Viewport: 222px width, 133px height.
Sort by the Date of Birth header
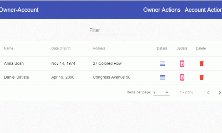61,48
